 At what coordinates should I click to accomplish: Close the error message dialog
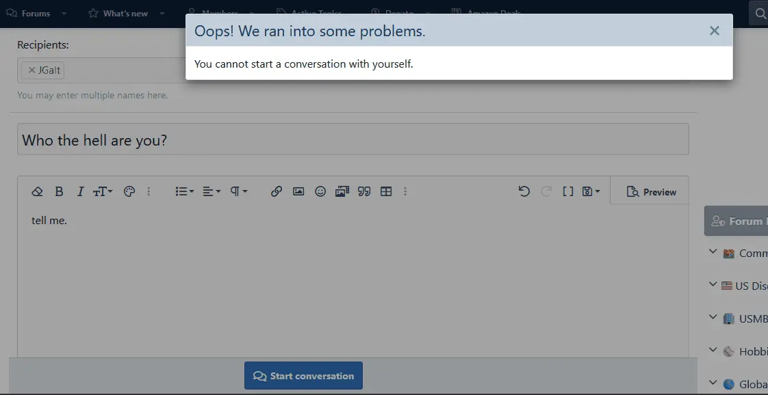coord(714,31)
